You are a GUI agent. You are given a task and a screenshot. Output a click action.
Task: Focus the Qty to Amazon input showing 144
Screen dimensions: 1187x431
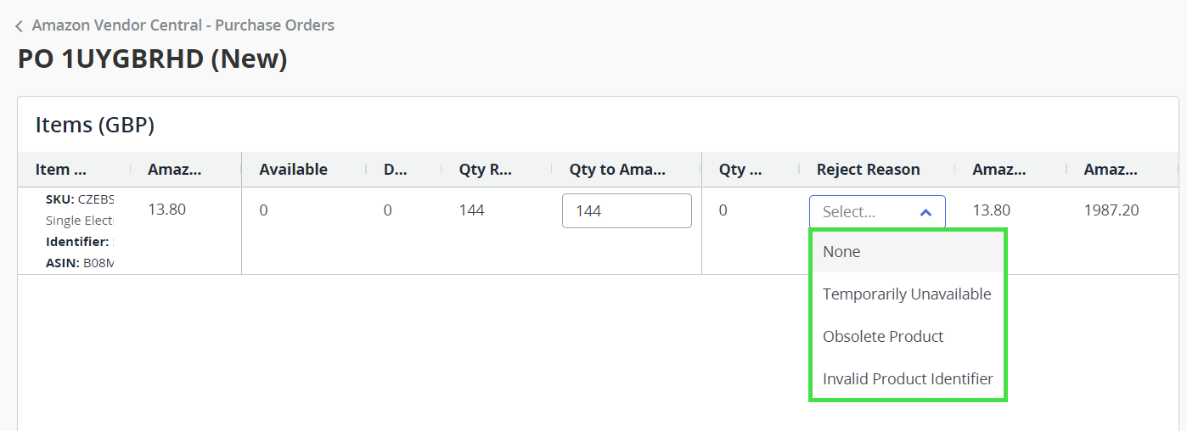tap(627, 211)
